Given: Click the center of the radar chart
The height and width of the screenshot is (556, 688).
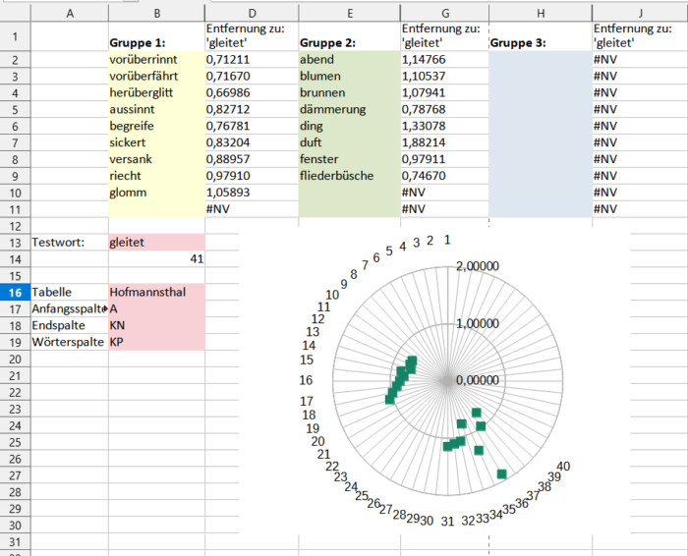Looking at the screenshot, I should click(x=446, y=380).
